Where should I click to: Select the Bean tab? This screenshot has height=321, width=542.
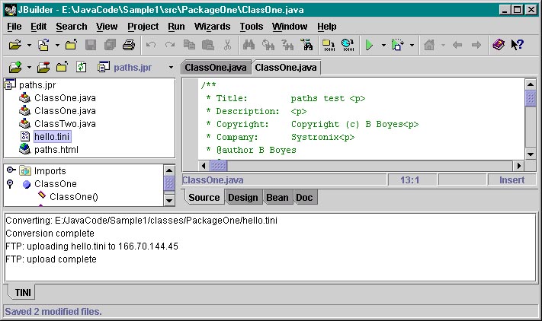pyautogui.click(x=277, y=198)
